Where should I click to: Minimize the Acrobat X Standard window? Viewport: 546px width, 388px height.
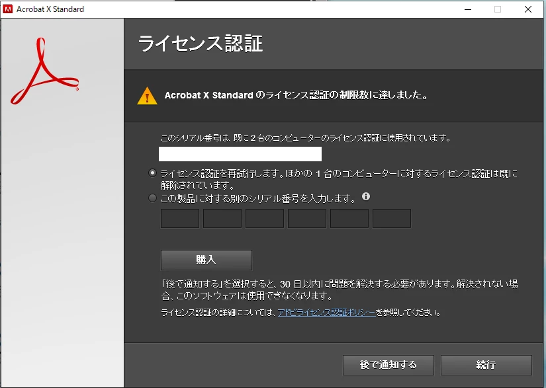click(x=468, y=9)
